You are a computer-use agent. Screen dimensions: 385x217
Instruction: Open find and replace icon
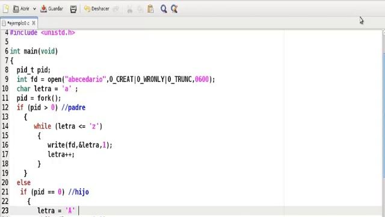pyautogui.click(x=174, y=9)
